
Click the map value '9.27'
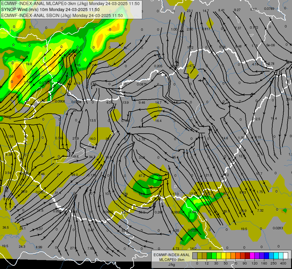pos(237,10)
